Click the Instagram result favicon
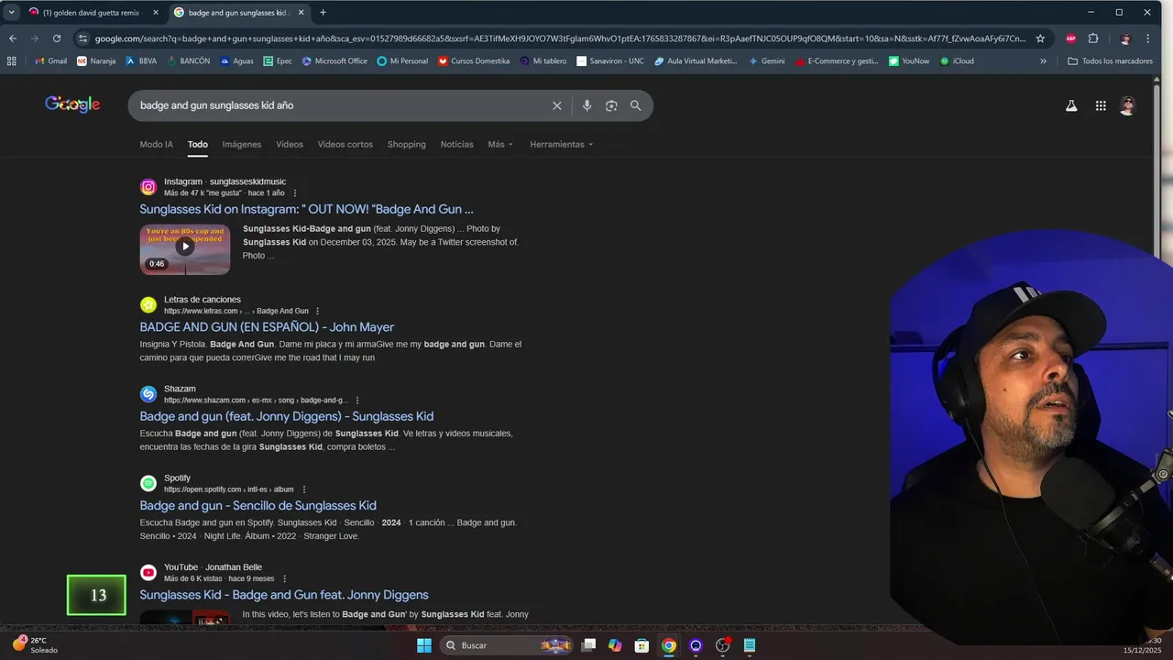1173x660 pixels. pos(148,187)
